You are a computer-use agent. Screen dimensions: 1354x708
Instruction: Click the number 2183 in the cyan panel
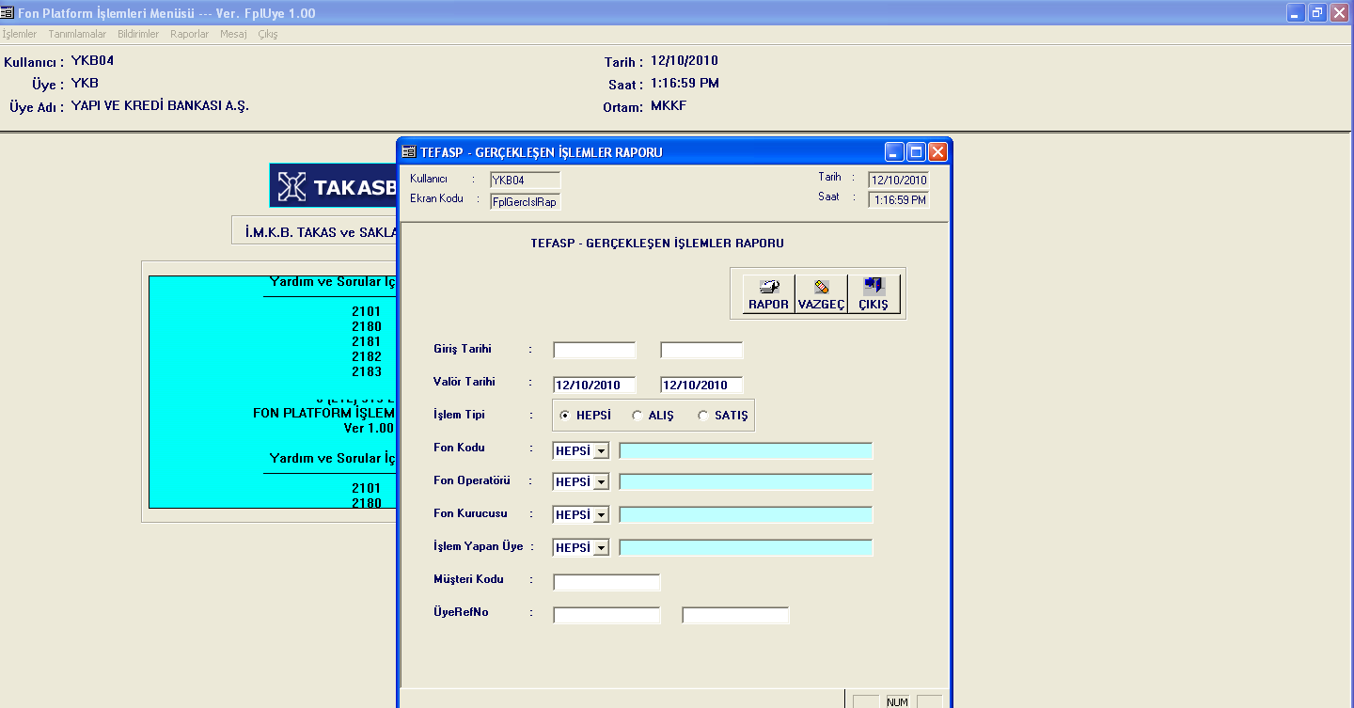[x=367, y=371]
